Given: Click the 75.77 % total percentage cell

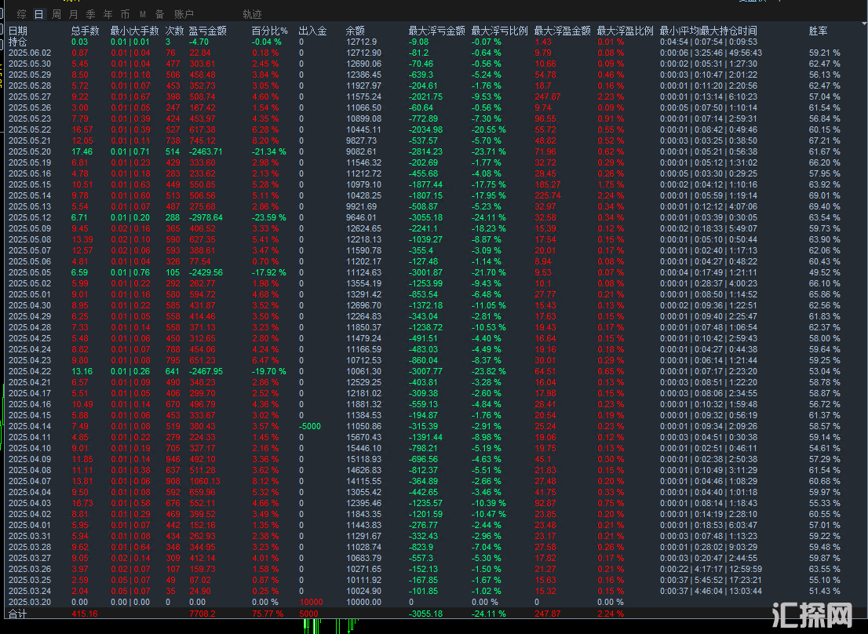Looking at the screenshot, I should click(x=268, y=614).
